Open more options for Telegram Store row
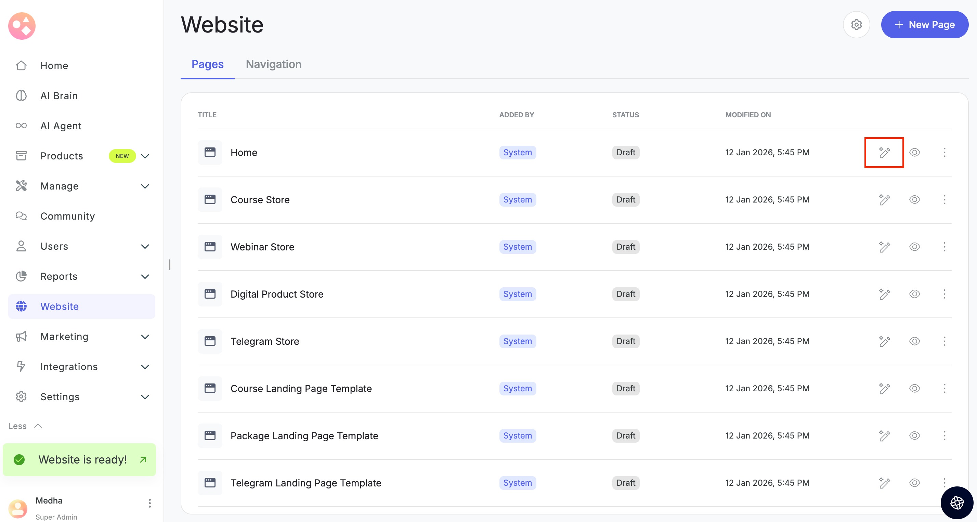The width and height of the screenshot is (977, 522). click(x=944, y=341)
